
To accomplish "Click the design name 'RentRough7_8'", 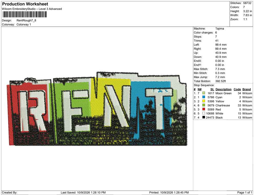I will point(26,20).
